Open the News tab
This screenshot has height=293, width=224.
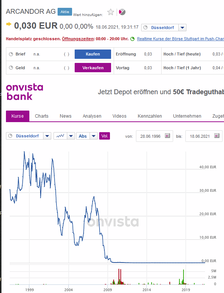tap(65, 116)
